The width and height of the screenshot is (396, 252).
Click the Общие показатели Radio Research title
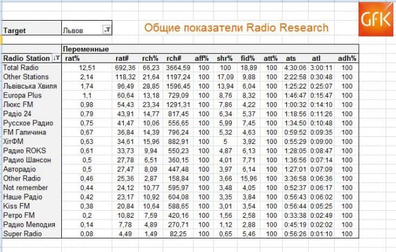coord(236,28)
